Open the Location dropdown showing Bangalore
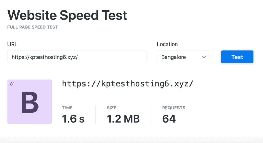This screenshot has height=143, width=263. (184, 57)
